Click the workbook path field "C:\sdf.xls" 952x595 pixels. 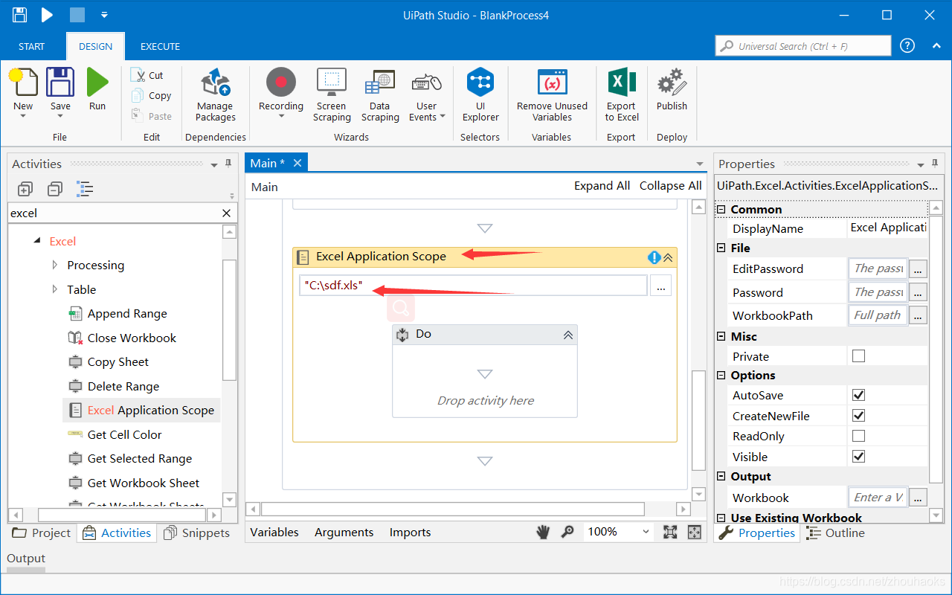473,286
